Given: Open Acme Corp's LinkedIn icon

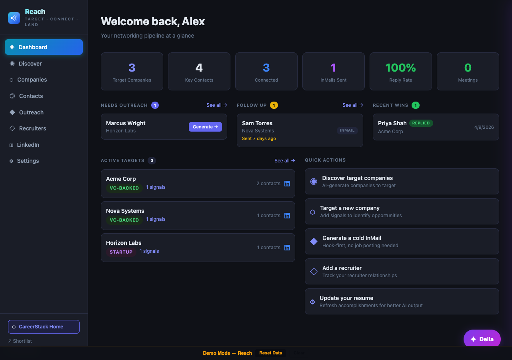Looking at the screenshot, I should click(x=287, y=184).
